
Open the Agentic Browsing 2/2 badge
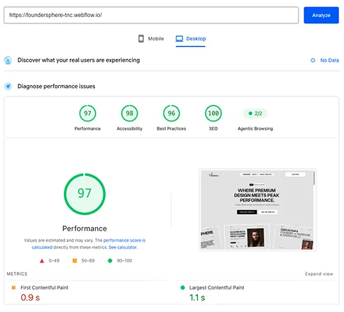coord(255,113)
